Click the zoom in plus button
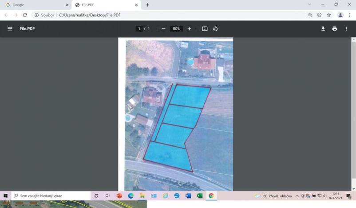 (x=190, y=28)
